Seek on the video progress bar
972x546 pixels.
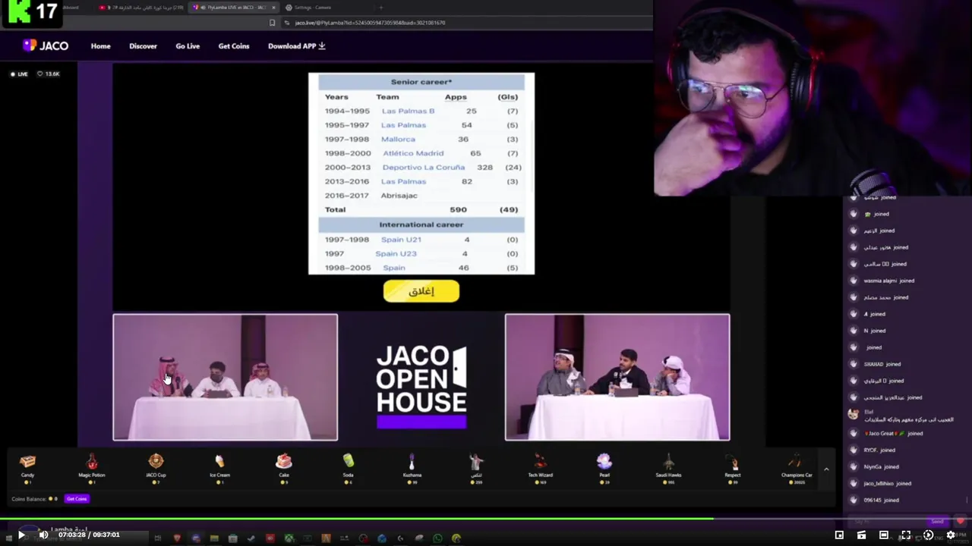[486, 519]
